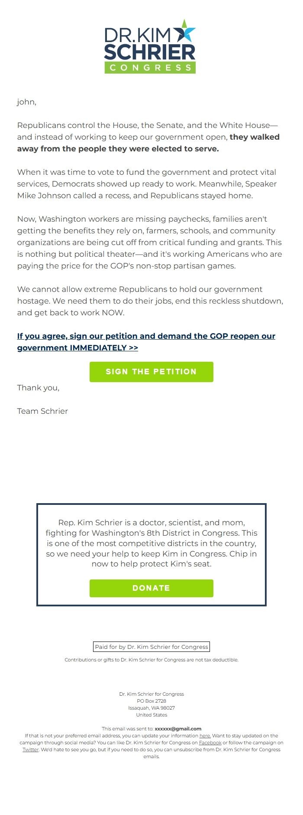
Task: Click the 'Team Schrier' signature
Action: point(42,411)
